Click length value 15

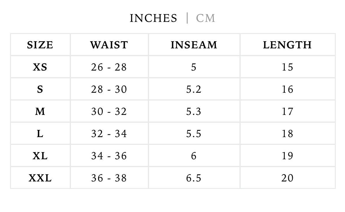(287, 67)
